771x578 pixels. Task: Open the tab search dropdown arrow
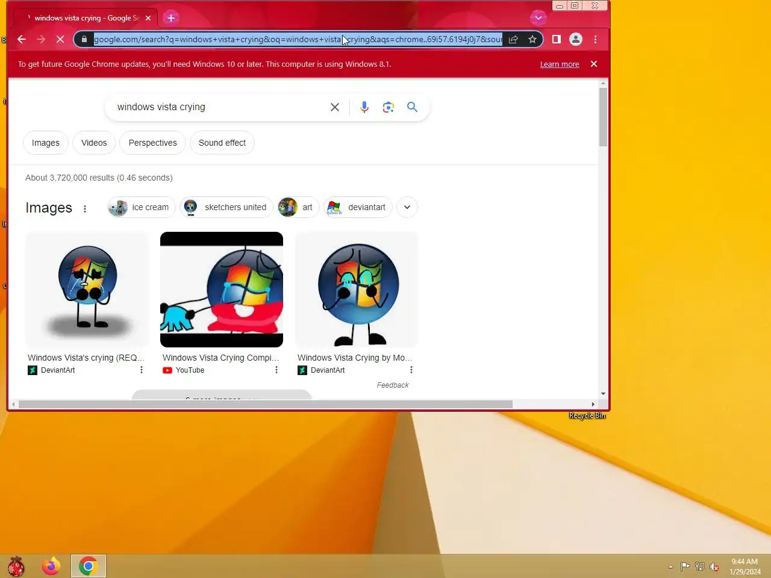pyautogui.click(x=538, y=17)
